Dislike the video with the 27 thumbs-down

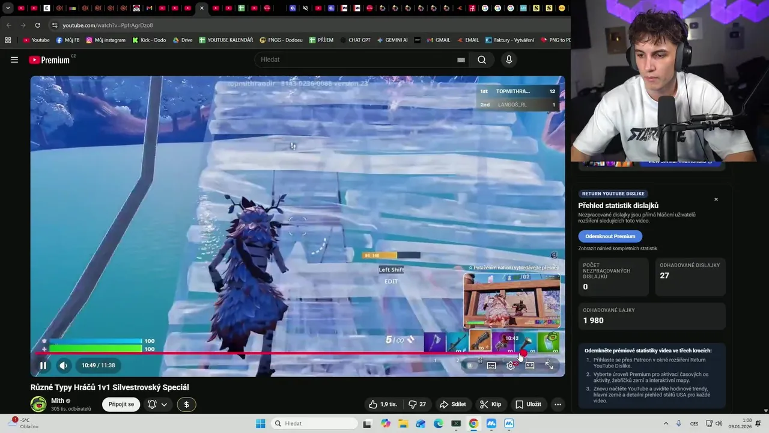coord(417,404)
